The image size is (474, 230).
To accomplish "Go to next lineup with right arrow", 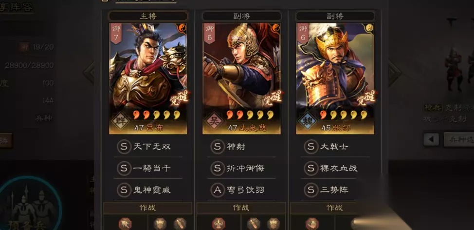I will tap(395, 73).
